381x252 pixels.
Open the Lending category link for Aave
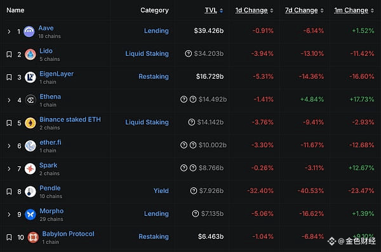pyautogui.click(x=156, y=31)
